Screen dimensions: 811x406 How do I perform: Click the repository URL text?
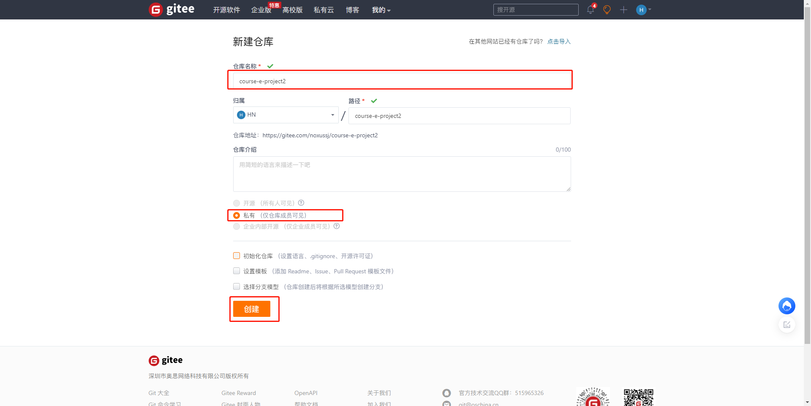[x=320, y=135]
